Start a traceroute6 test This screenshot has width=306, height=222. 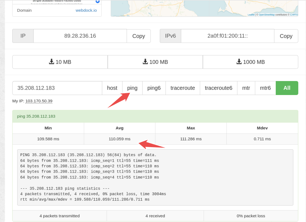click(x=218, y=88)
